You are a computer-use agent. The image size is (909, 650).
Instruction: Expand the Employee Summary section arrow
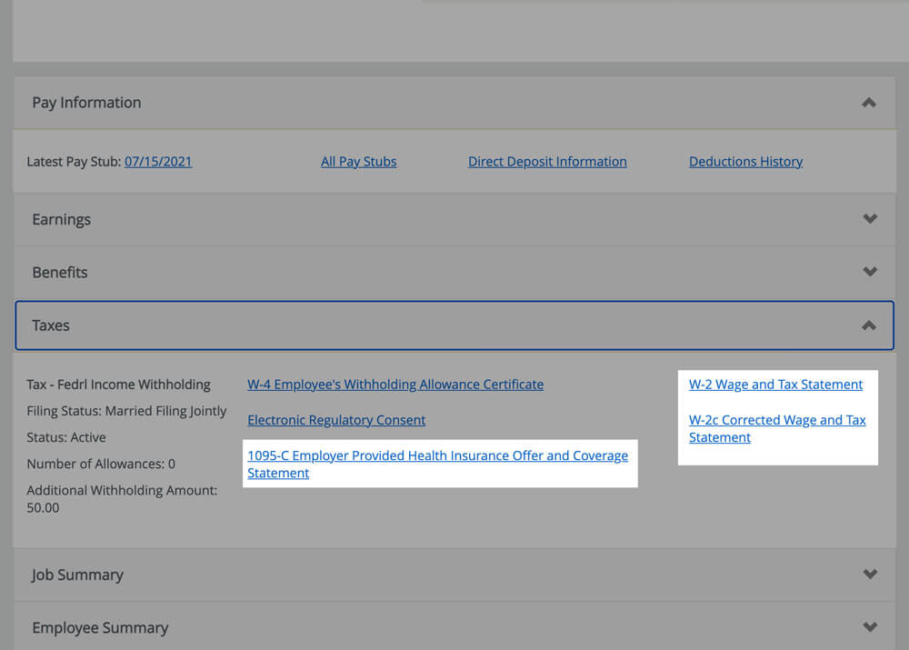click(x=870, y=626)
